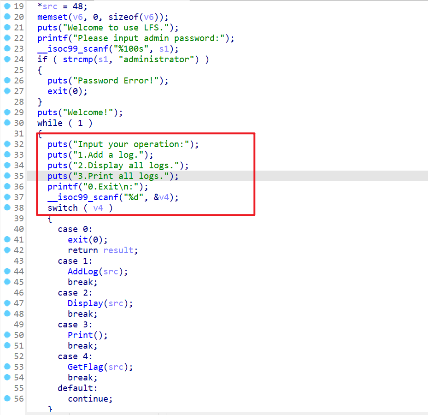Screen dimensions: 428x415
Task: Click the "case 4:" label
Action: coord(75,356)
